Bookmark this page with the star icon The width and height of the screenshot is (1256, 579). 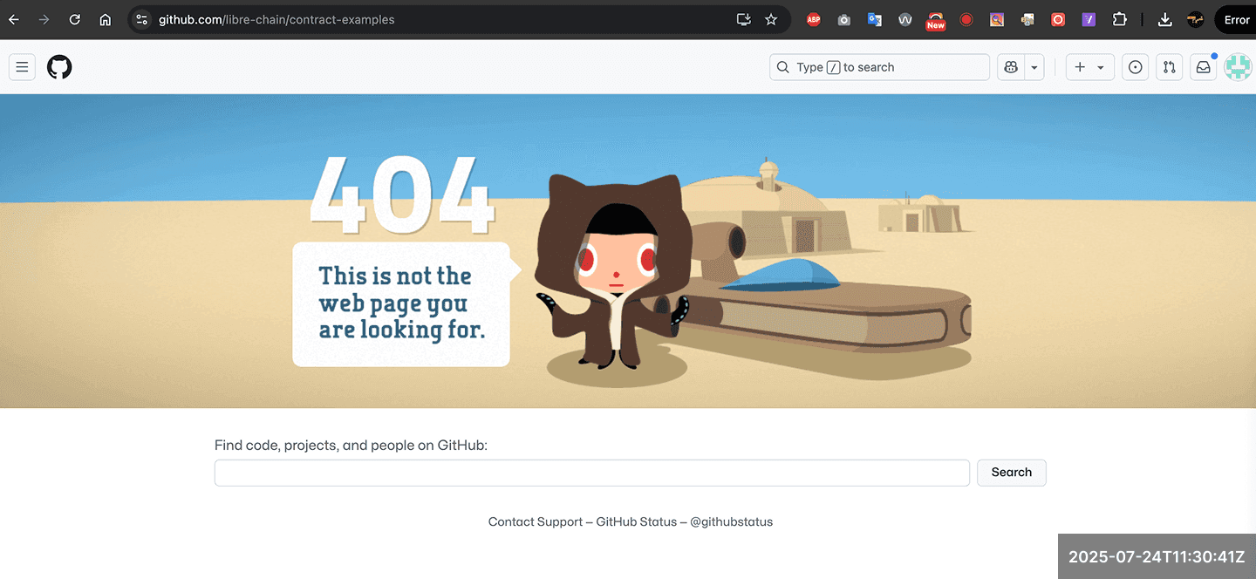tap(771, 19)
